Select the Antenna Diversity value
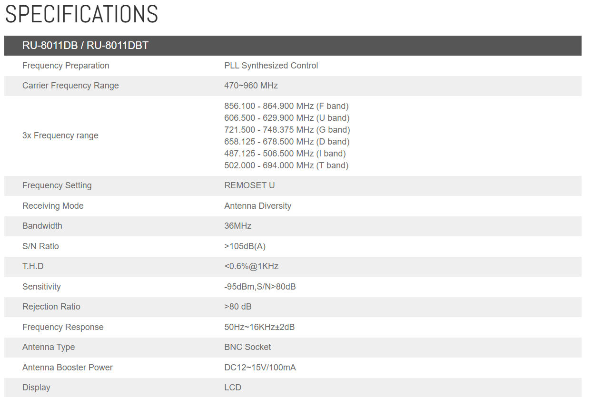 pos(257,206)
